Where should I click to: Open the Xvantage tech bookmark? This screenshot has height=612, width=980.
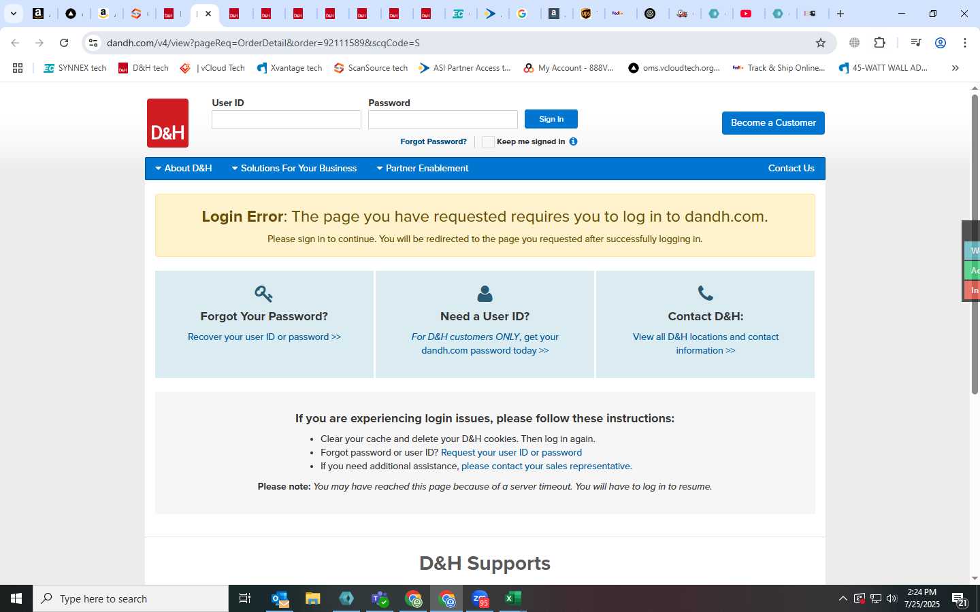tap(289, 68)
